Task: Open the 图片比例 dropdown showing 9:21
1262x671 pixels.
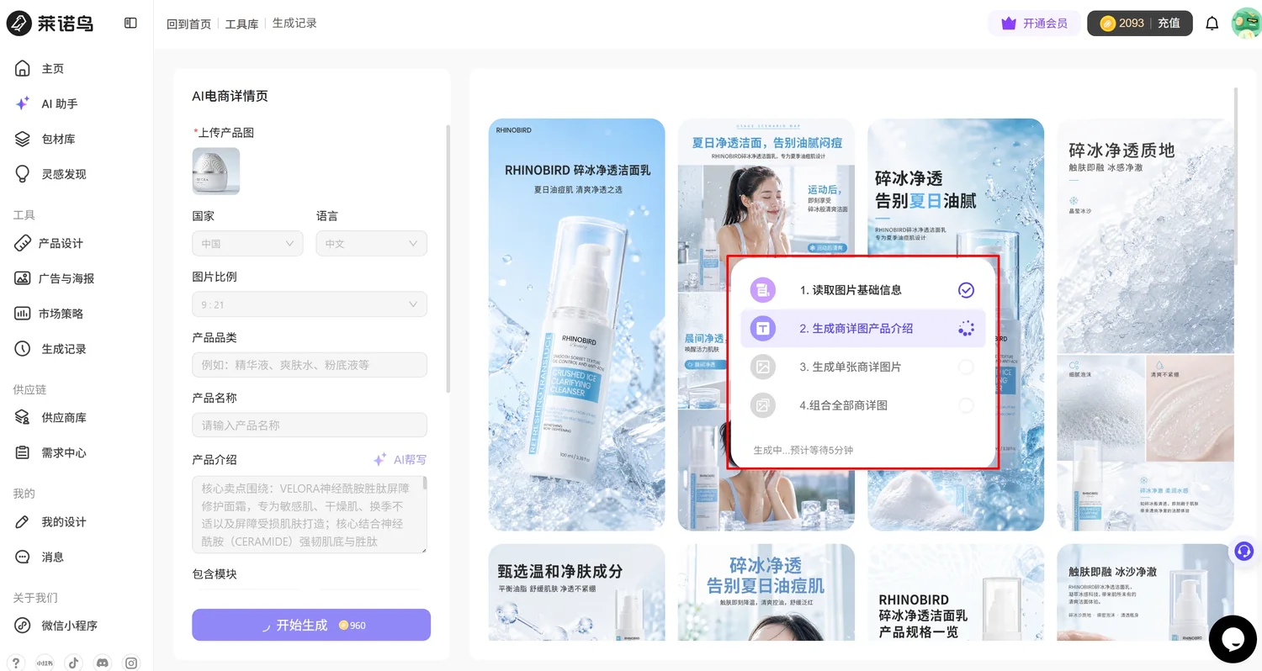Action: click(x=310, y=304)
